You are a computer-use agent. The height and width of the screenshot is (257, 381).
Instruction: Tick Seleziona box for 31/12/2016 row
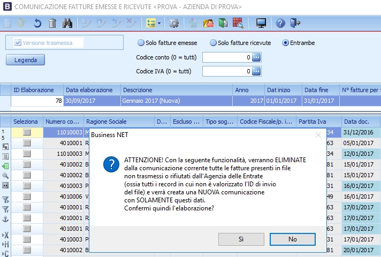pos(27,132)
